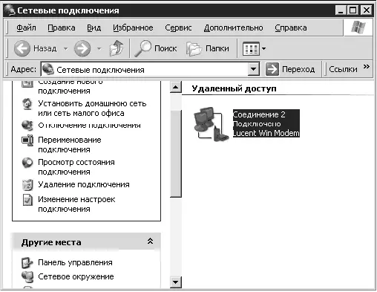Click Просмотр состояния подключения link
The image size is (377, 292).
coord(76,167)
